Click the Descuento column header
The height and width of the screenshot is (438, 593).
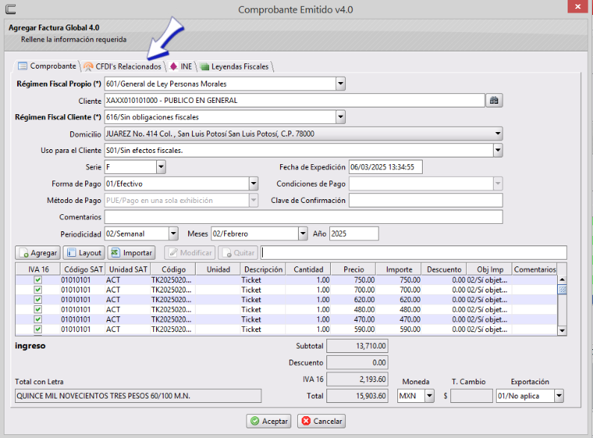click(444, 269)
